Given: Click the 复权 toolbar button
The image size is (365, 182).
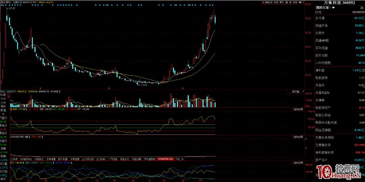Looking at the screenshot, I should coord(282,2).
